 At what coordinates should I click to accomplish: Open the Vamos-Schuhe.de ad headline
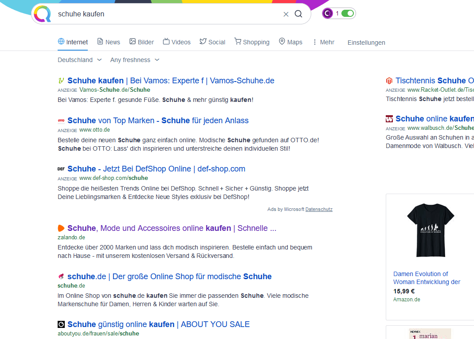(x=171, y=81)
